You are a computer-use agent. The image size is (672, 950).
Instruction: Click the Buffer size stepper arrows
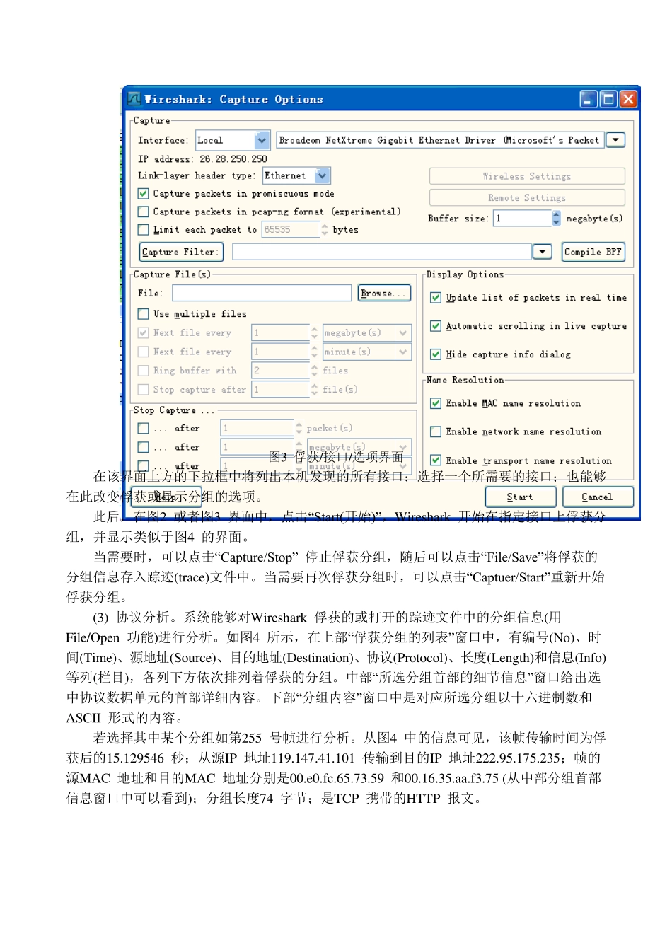pos(556,219)
